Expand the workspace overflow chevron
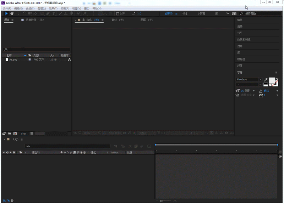Viewport: 284px width, 204px height. pos(228,13)
